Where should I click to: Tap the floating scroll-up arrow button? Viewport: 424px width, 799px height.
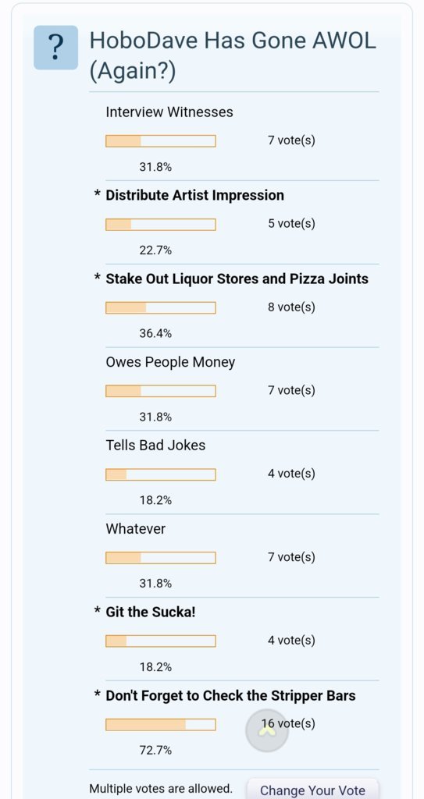267,730
